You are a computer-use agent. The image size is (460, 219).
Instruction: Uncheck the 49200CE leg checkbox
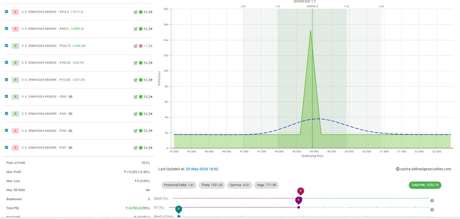click(x=6, y=96)
